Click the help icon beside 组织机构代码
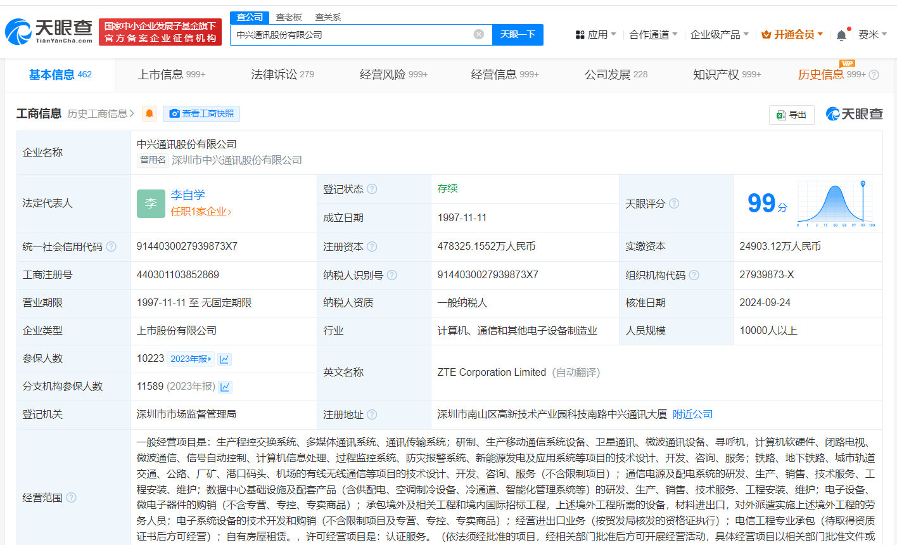The image size is (897, 545). click(694, 275)
